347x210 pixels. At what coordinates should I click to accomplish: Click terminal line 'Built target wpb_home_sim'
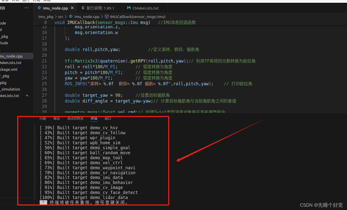[x=89, y=143]
